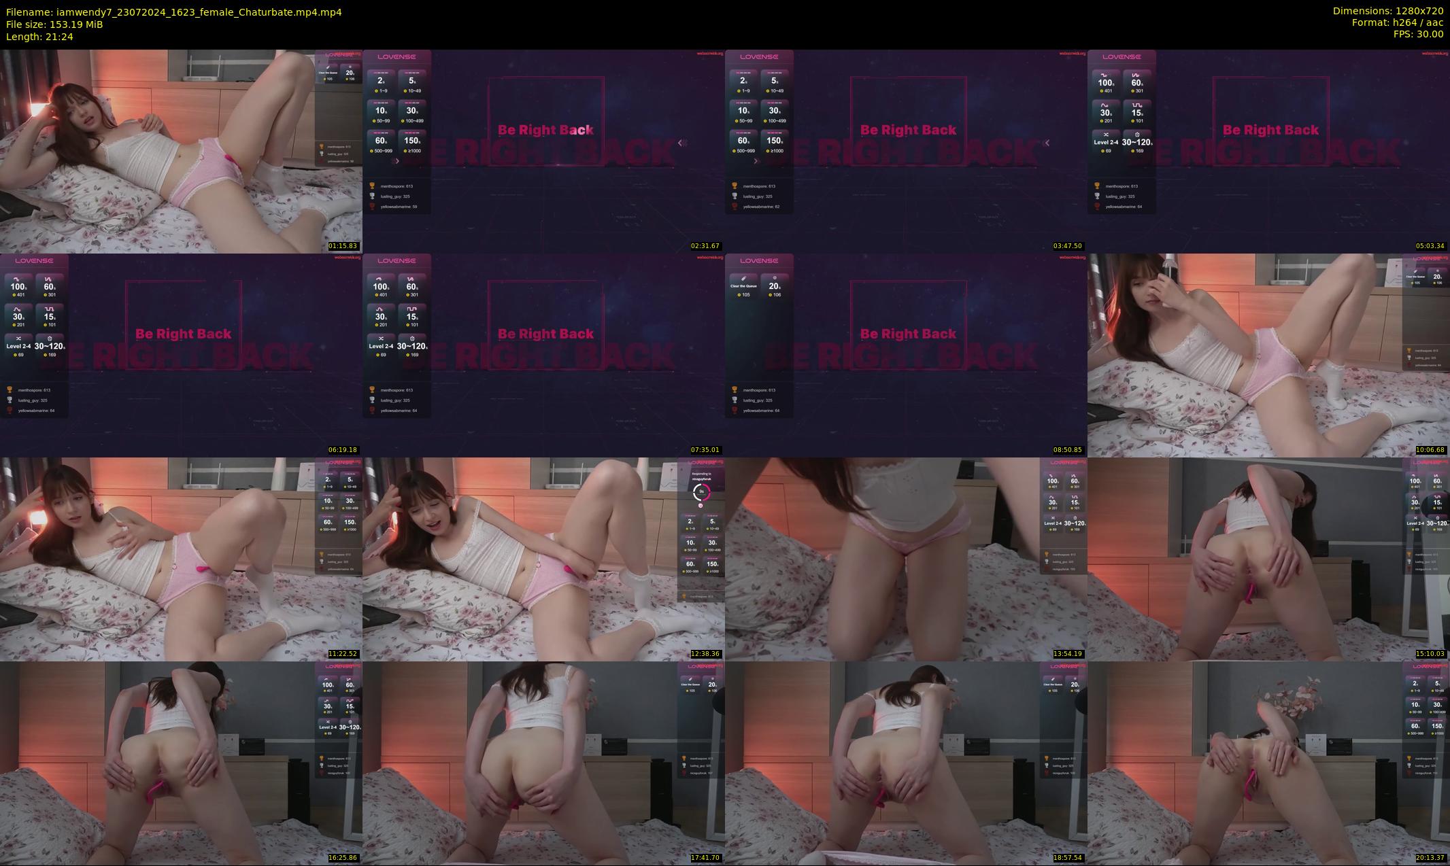The width and height of the screenshot is (1450, 866).
Task: Click the 'Length: 21:24' text
Action: coord(39,36)
